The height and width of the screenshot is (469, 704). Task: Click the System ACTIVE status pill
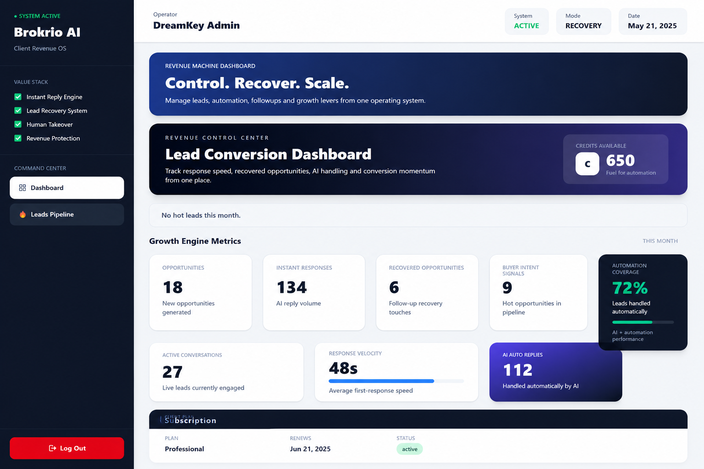click(x=527, y=22)
